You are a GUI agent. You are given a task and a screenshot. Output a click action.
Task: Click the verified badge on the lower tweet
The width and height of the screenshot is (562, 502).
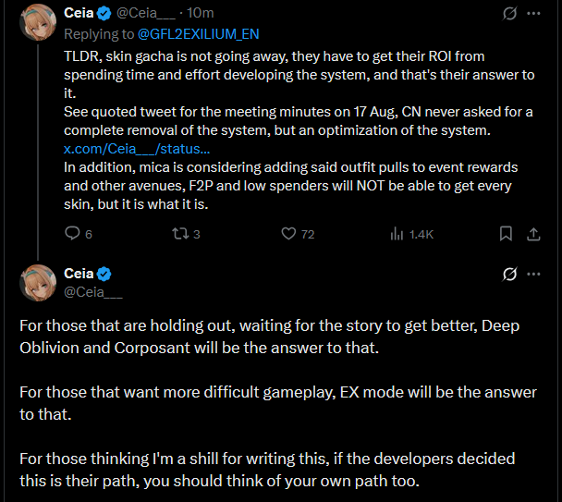[x=104, y=274]
